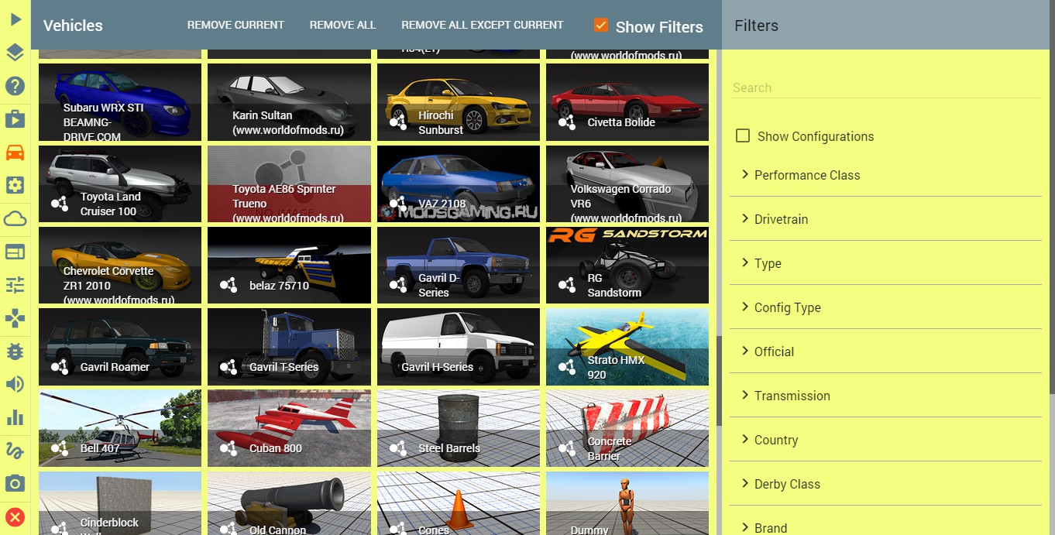Expand the Official filter
1055x535 pixels.
click(x=885, y=352)
